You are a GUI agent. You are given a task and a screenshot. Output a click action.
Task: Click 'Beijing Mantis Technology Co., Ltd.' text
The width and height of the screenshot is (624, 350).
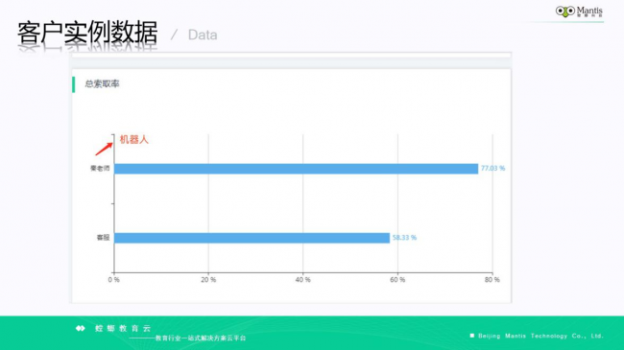tap(540, 336)
